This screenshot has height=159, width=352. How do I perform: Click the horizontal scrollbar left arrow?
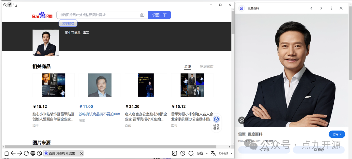point(3,147)
